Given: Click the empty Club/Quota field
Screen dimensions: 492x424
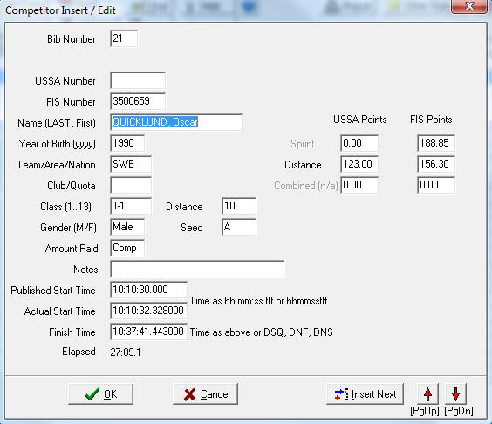Looking at the screenshot, I should (x=131, y=185).
